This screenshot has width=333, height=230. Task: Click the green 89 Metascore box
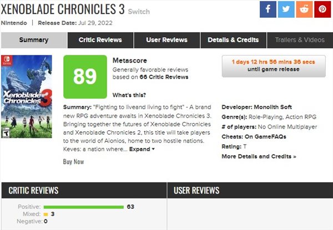[85, 76]
